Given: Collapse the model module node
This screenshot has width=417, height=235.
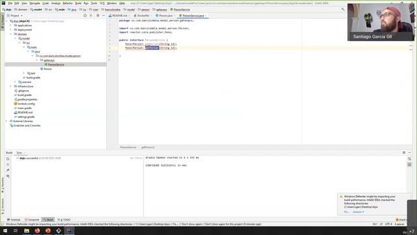Looking at the screenshot, I should pyautogui.click(x=15, y=39).
